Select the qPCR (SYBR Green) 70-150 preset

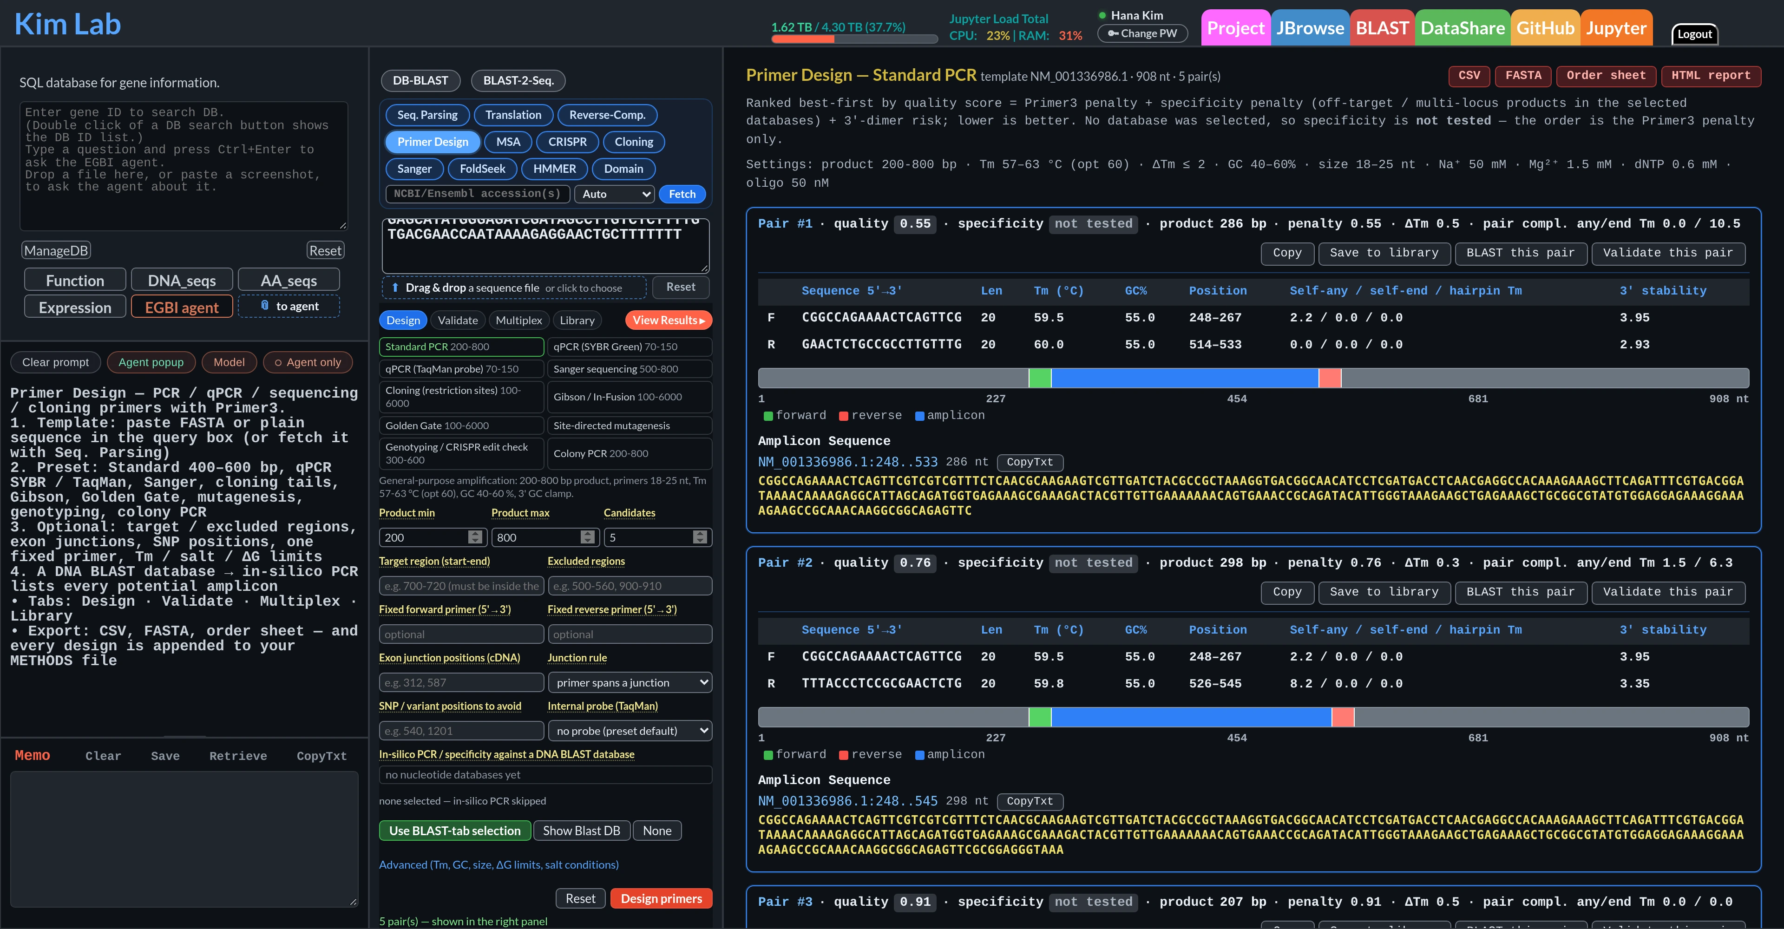pyautogui.click(x=630, y=346)
